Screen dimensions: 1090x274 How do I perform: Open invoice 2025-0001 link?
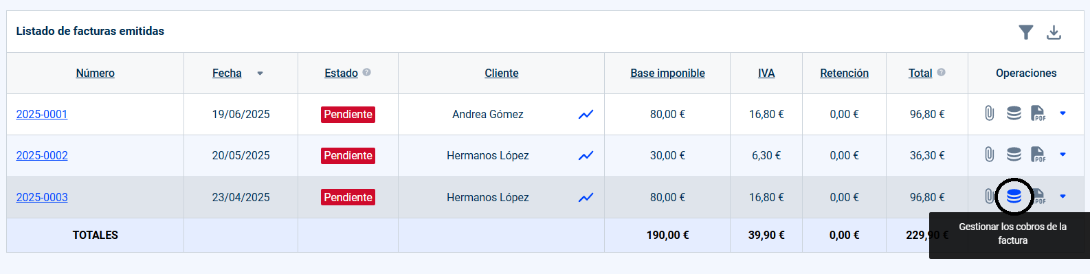[x=42, y=115]
